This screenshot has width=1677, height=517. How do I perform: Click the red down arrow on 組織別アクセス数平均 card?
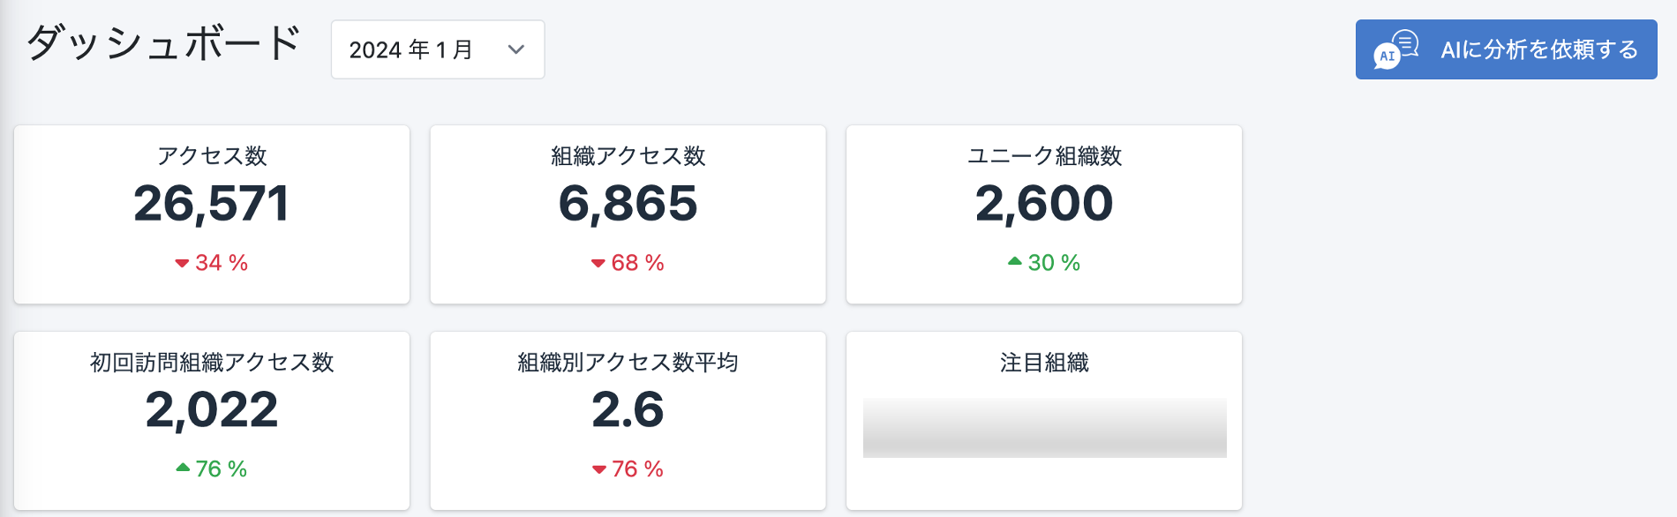[599, 470]
